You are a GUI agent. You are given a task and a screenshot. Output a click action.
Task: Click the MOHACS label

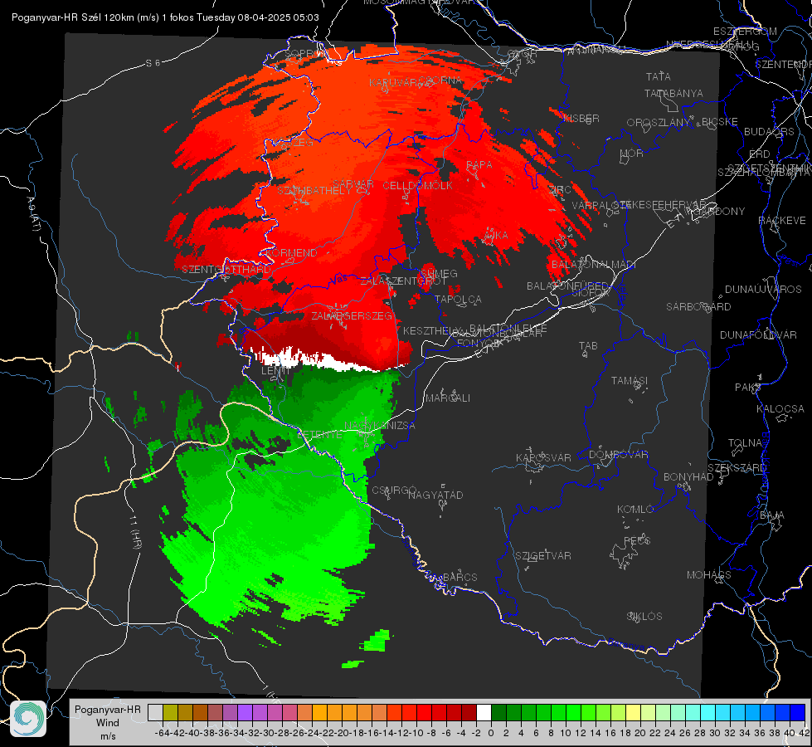pos(708,575)
